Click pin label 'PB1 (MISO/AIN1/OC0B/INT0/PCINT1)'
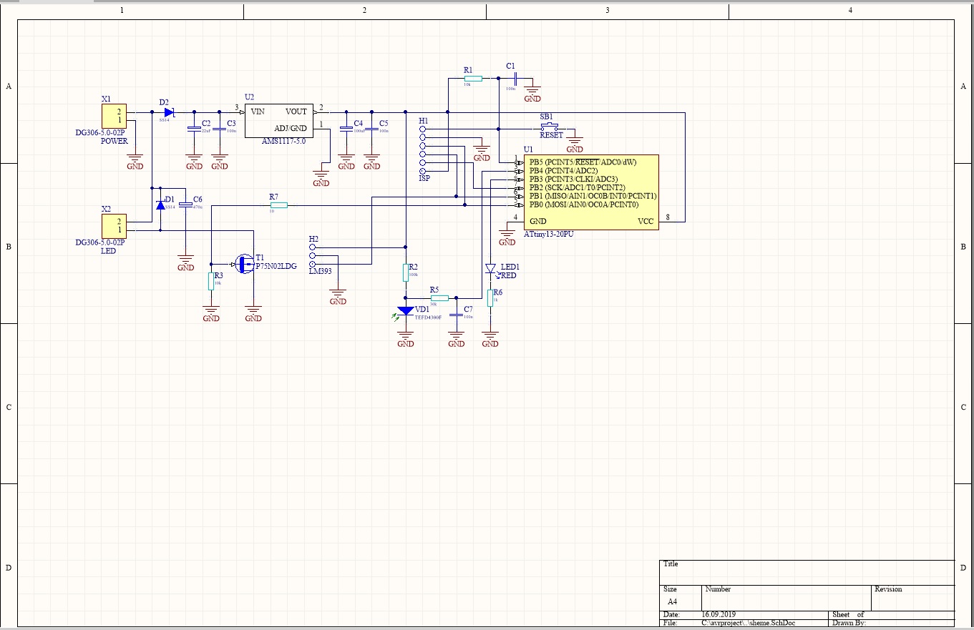This screenshot has width=974, height=630. [593, 196]
